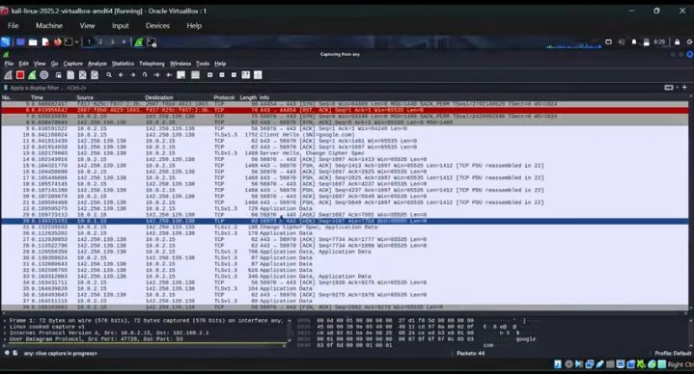
Task: Expand the Internet Protocol Version 4 row
Action: pyautogui.click(x=5, y=333)
